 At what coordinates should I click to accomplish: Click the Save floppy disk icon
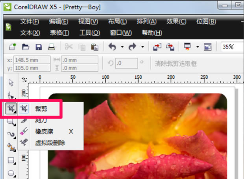pos(39,47)
